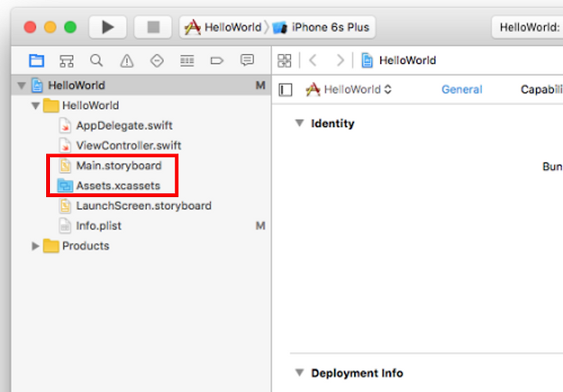Close the Xcode window

(30, 27)
